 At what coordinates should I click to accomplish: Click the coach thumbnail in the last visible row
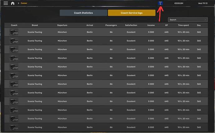[x=14, y=127]
